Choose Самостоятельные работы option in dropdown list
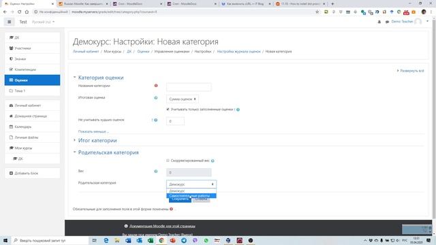Viewport: 436px width, 245px height. pyautogui.click(x=191, y=196)
